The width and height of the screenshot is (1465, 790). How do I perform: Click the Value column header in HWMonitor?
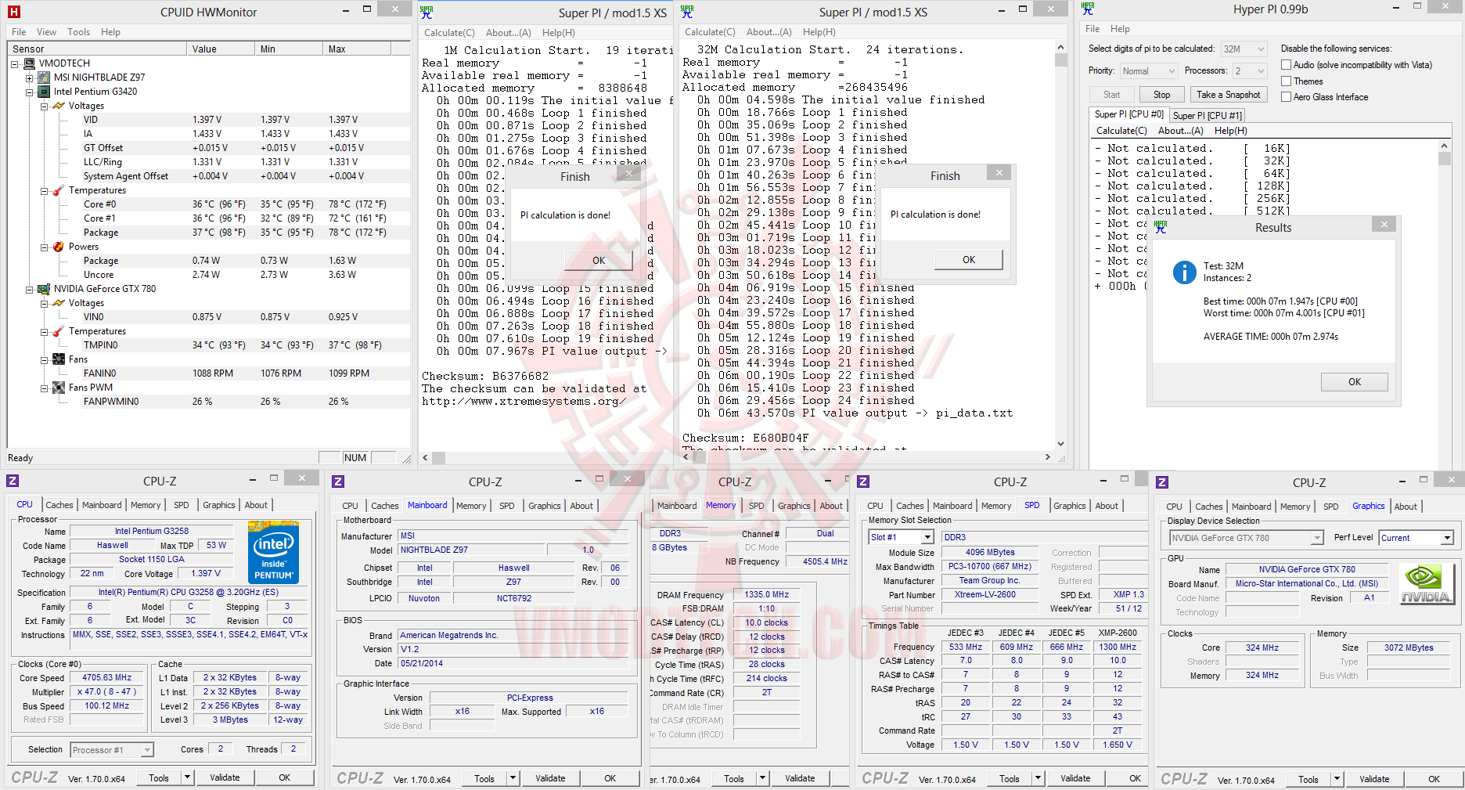[221, 49]
